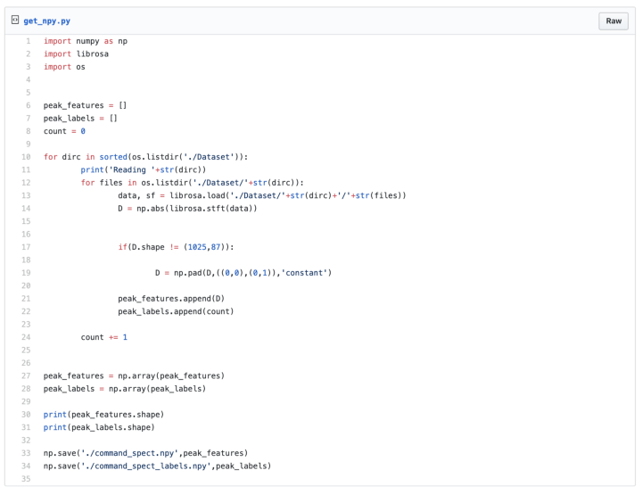
Task: Click the Raw button
Action: [613, 21]
